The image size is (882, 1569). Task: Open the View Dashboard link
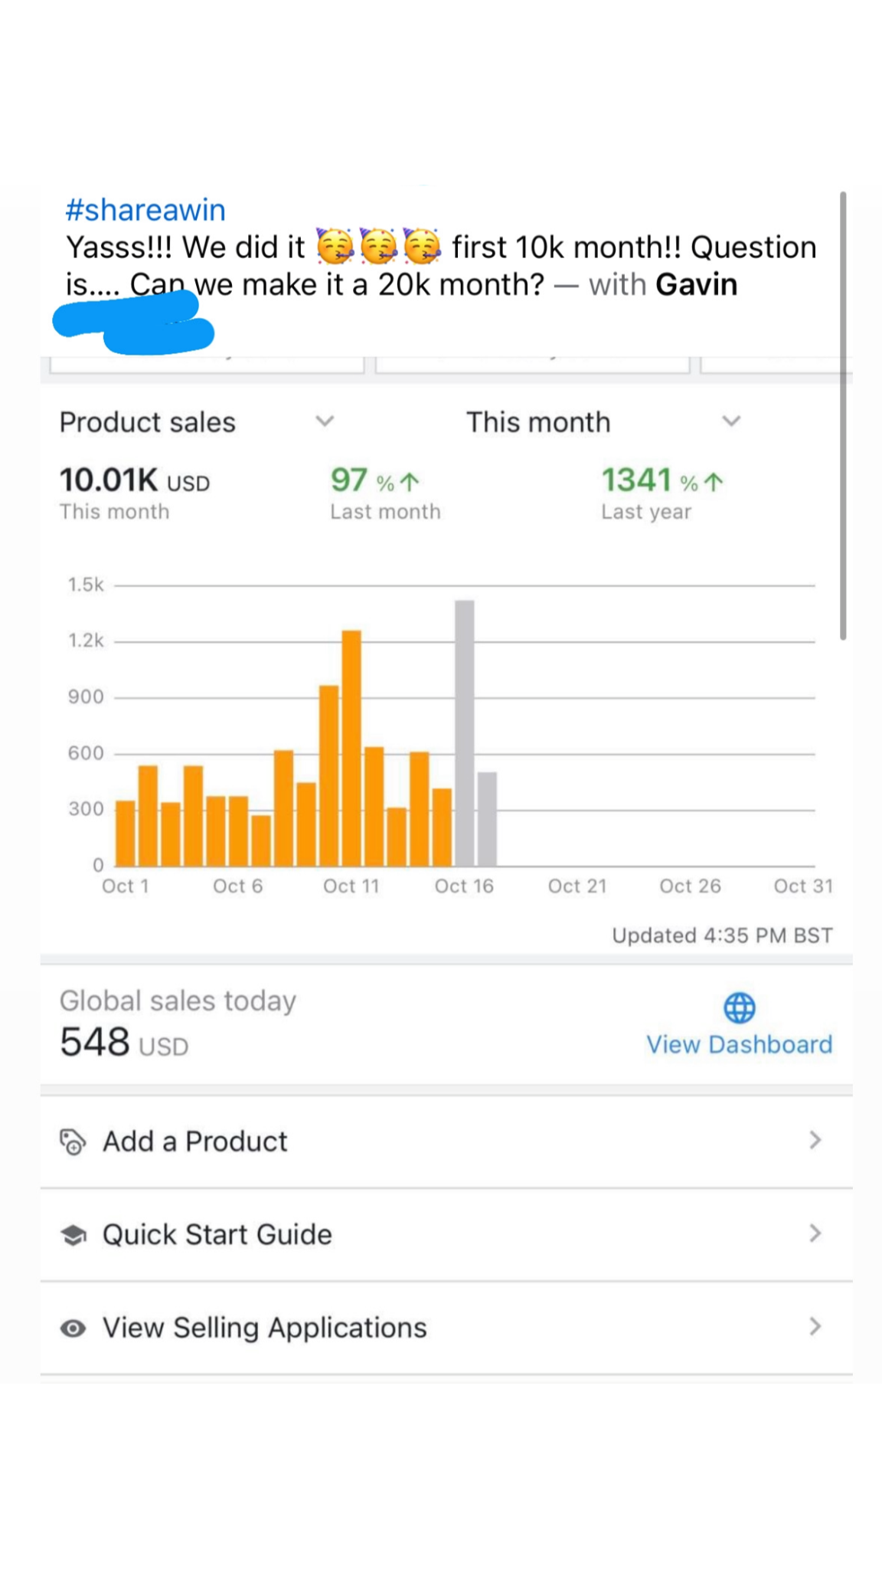coord(739,1044)
